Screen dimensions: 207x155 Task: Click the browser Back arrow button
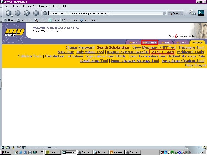coord(8,13)
